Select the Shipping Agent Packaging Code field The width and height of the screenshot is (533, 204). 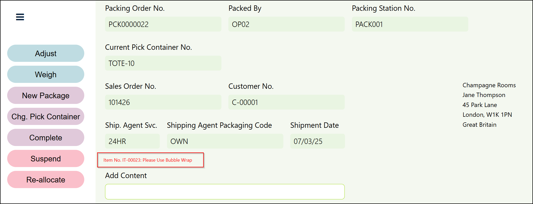click(225, 141)
